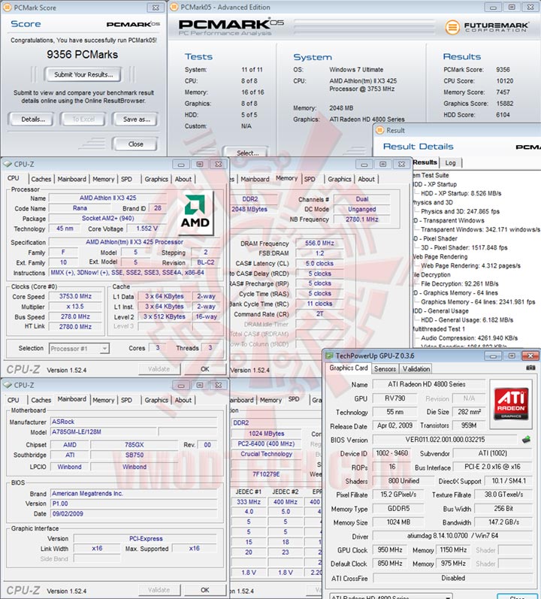Click the Select button under Tests

point(247,153)
